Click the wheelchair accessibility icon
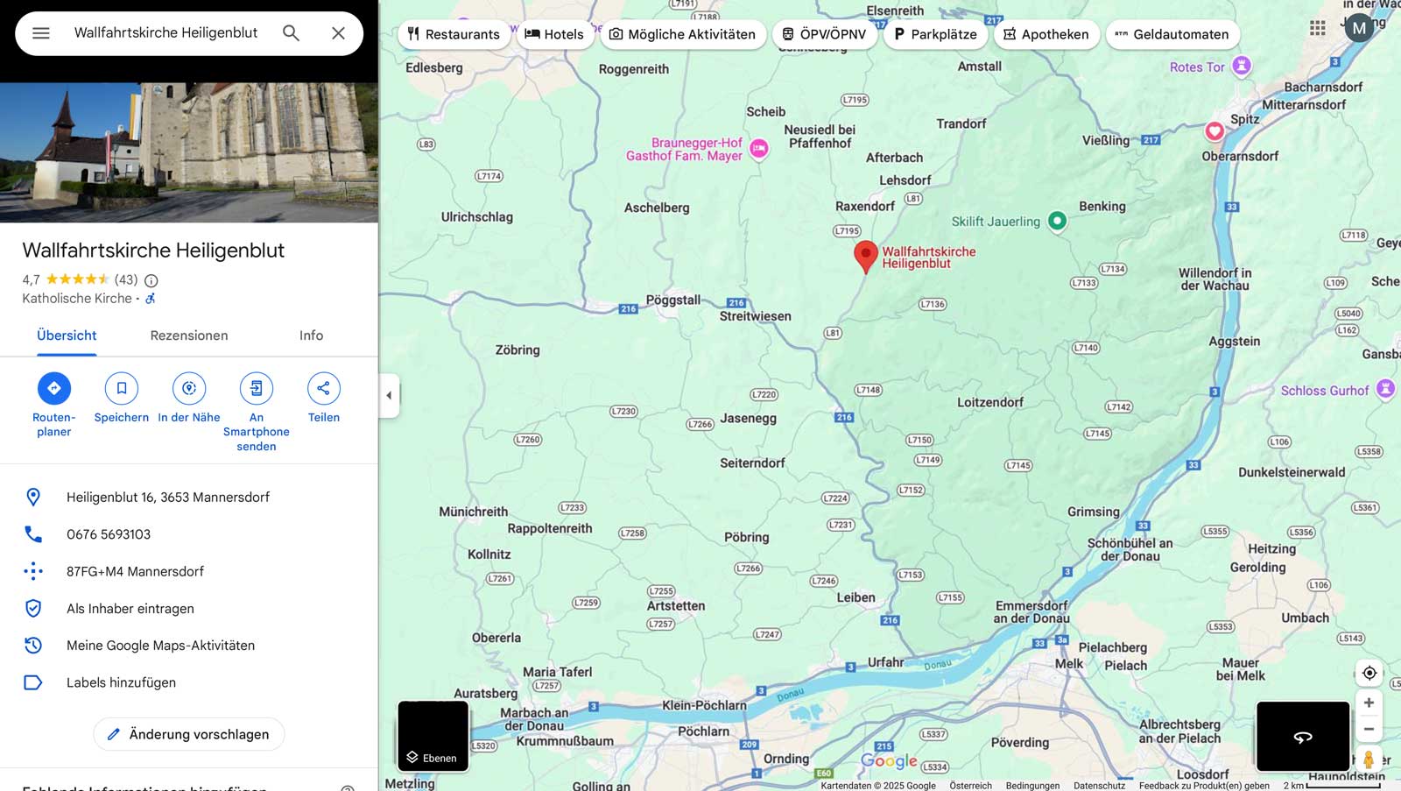The height and width of the screenshot is (791, 1401). tap(151, 299)
